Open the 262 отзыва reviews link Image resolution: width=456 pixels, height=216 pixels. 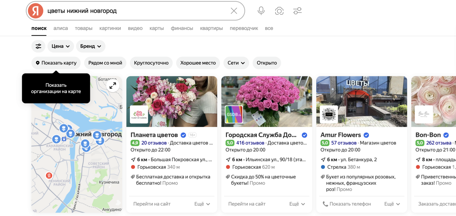coord(439,143)
